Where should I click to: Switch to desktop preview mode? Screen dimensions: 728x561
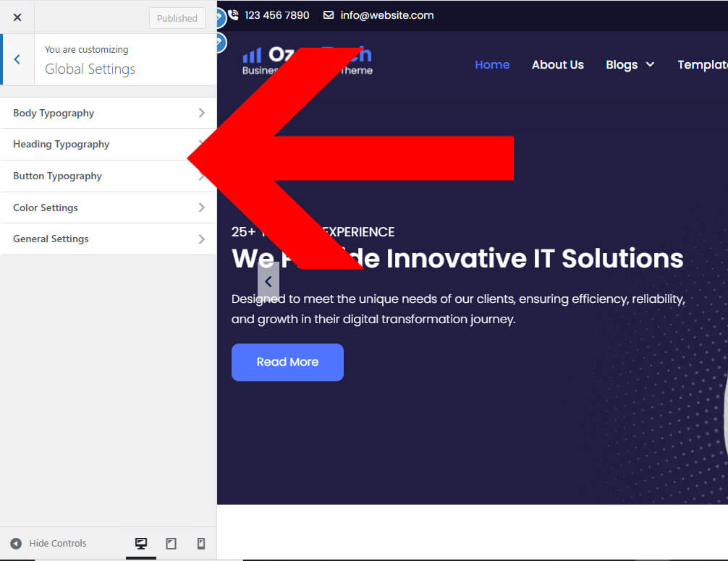(141, 544)
